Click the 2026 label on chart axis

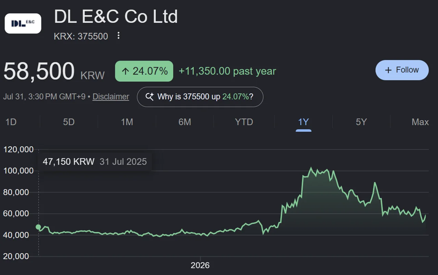pos(200,265)
